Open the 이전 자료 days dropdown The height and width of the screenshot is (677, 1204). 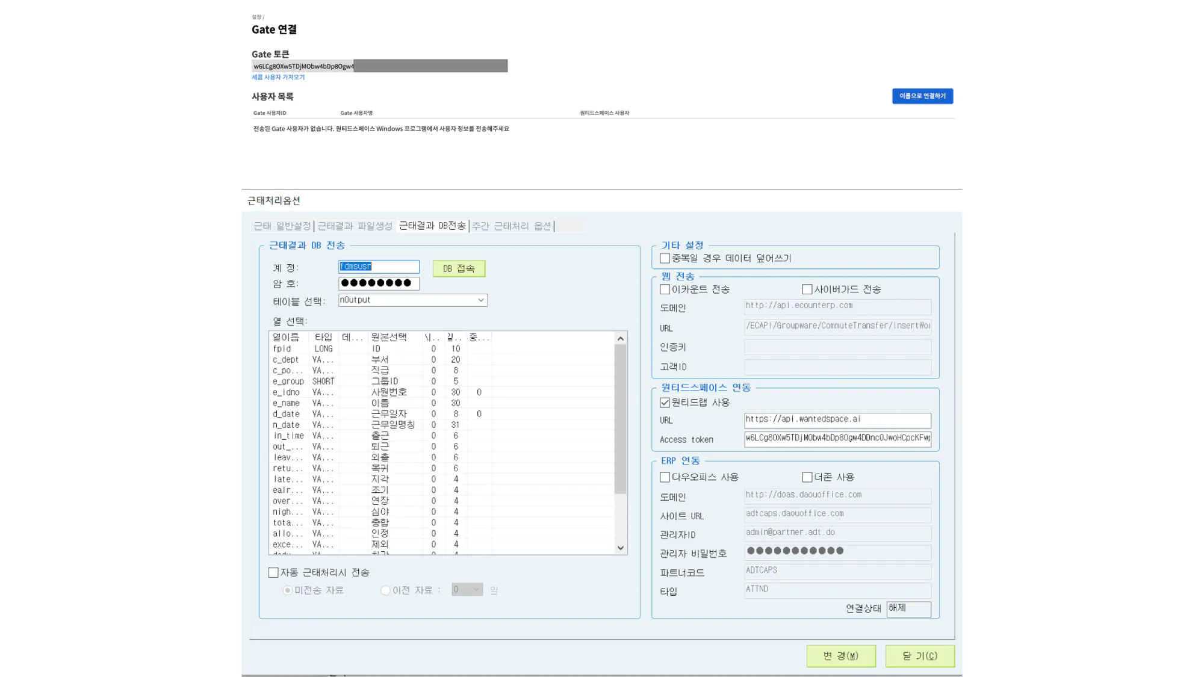[467, 590]
